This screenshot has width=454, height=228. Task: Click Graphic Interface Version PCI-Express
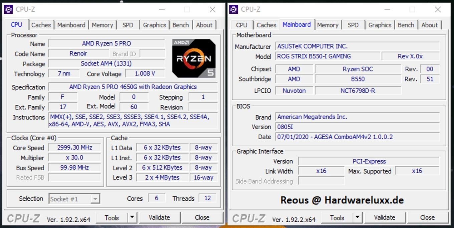[369, 161]
